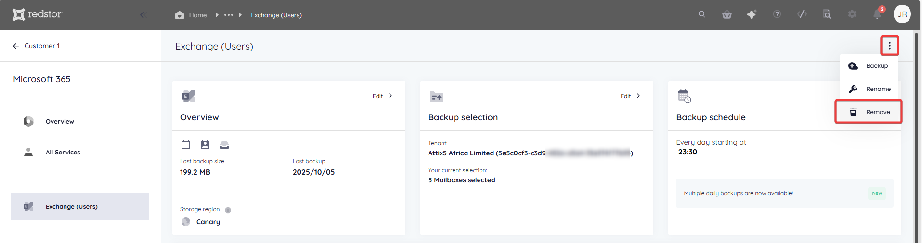The height and width of the screenshot is (243, 922).
Task: Click Exchange (Users) breadcrumb
Action: (276, 15)
